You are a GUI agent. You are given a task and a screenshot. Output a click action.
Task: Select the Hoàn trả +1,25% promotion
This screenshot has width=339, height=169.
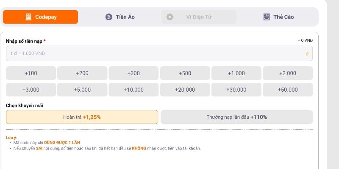[82, 117]
